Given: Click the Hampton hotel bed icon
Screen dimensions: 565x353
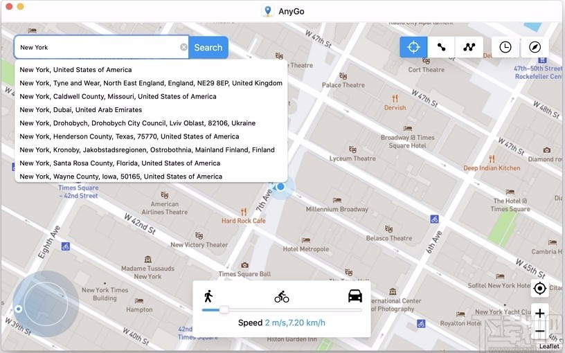Looking at the screenshot, I should coord(139,300).
